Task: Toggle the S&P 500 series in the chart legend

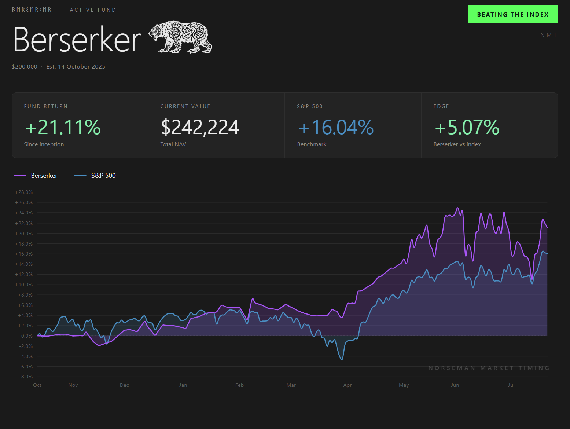Action: 95,175
